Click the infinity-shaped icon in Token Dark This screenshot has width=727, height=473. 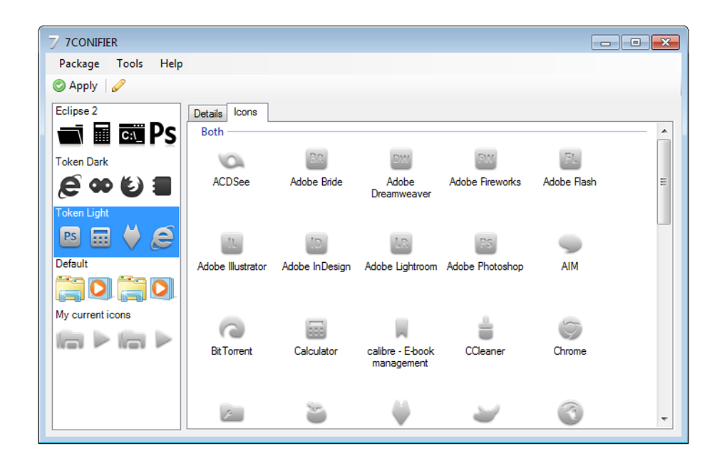(100, 186)
